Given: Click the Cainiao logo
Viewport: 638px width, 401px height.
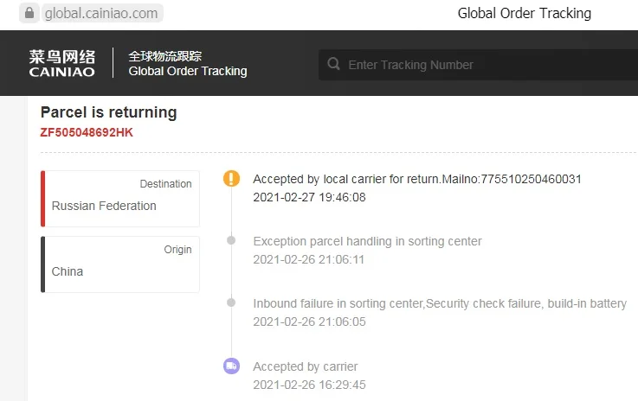Looking at the screenshot, I should (62, 63).
